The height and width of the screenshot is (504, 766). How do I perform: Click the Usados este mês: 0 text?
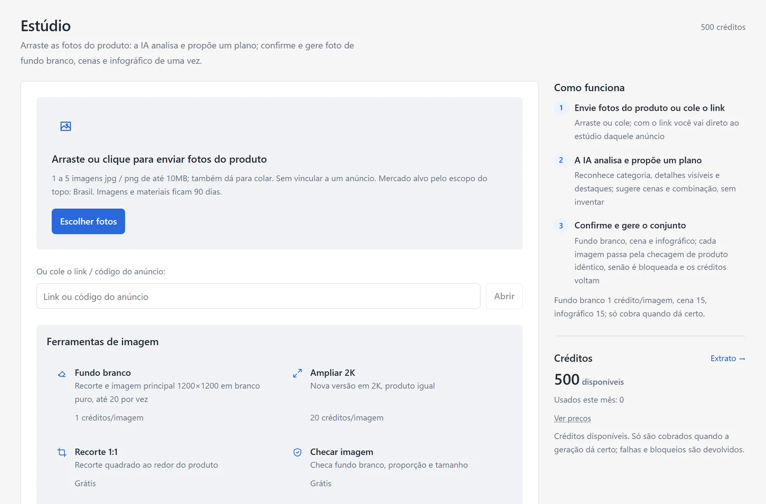pos(589,400)
